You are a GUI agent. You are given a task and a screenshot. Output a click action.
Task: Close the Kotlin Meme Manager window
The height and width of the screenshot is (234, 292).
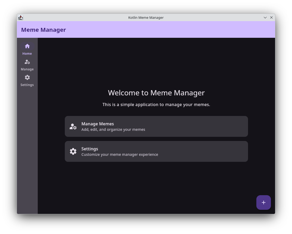271,17
